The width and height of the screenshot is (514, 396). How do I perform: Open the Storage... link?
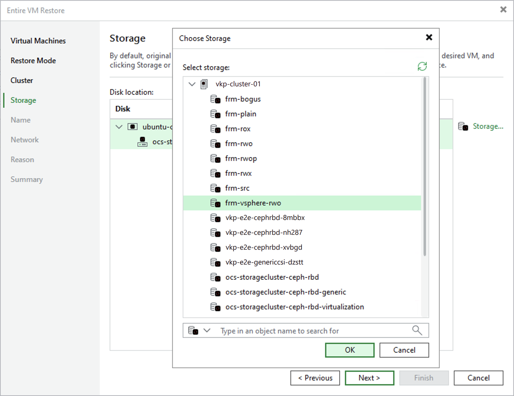[x=488, y=126]
